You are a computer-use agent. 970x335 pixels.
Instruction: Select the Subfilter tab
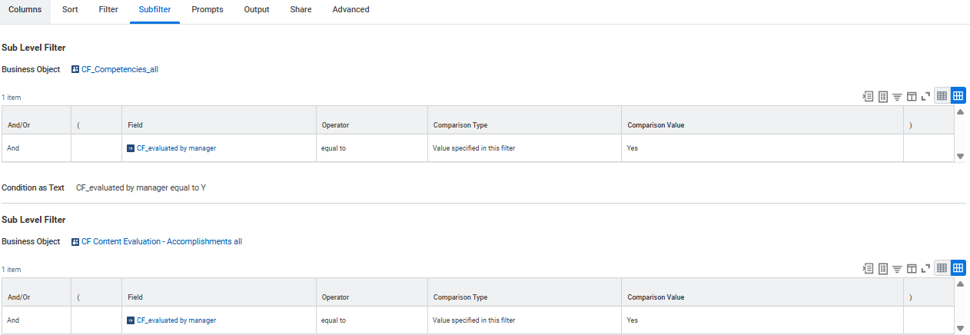(154, 10)
